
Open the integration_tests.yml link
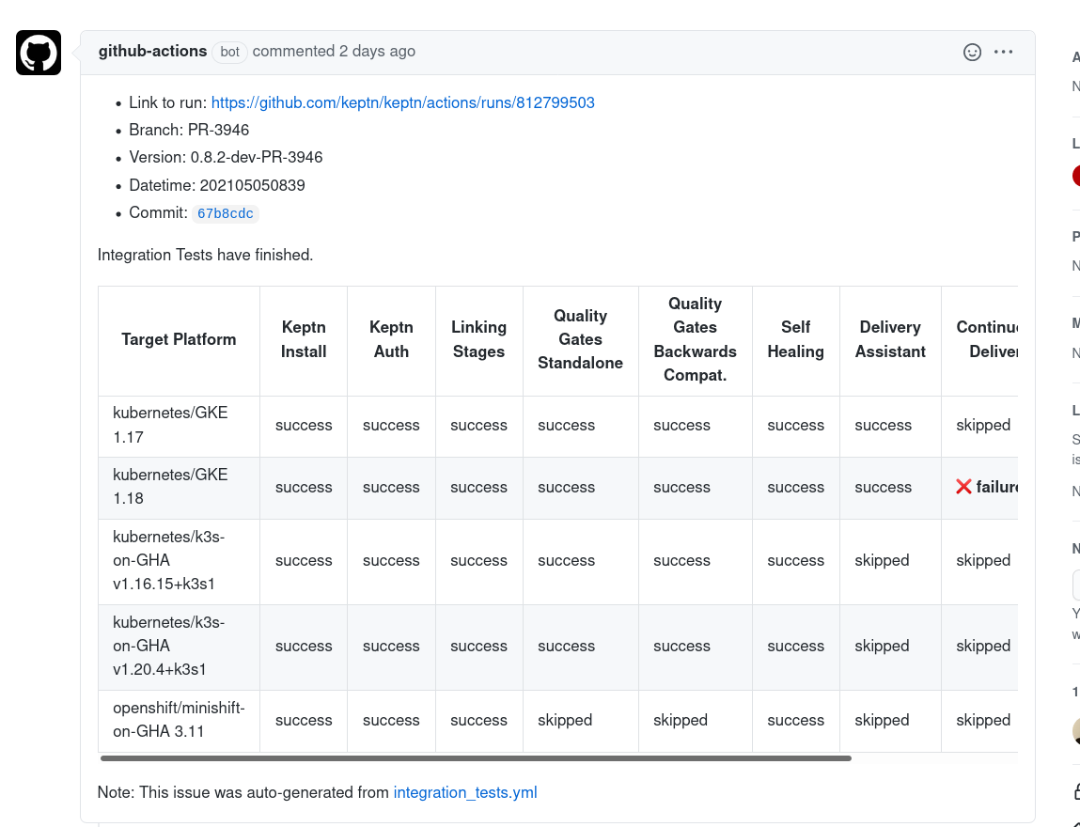465,792
